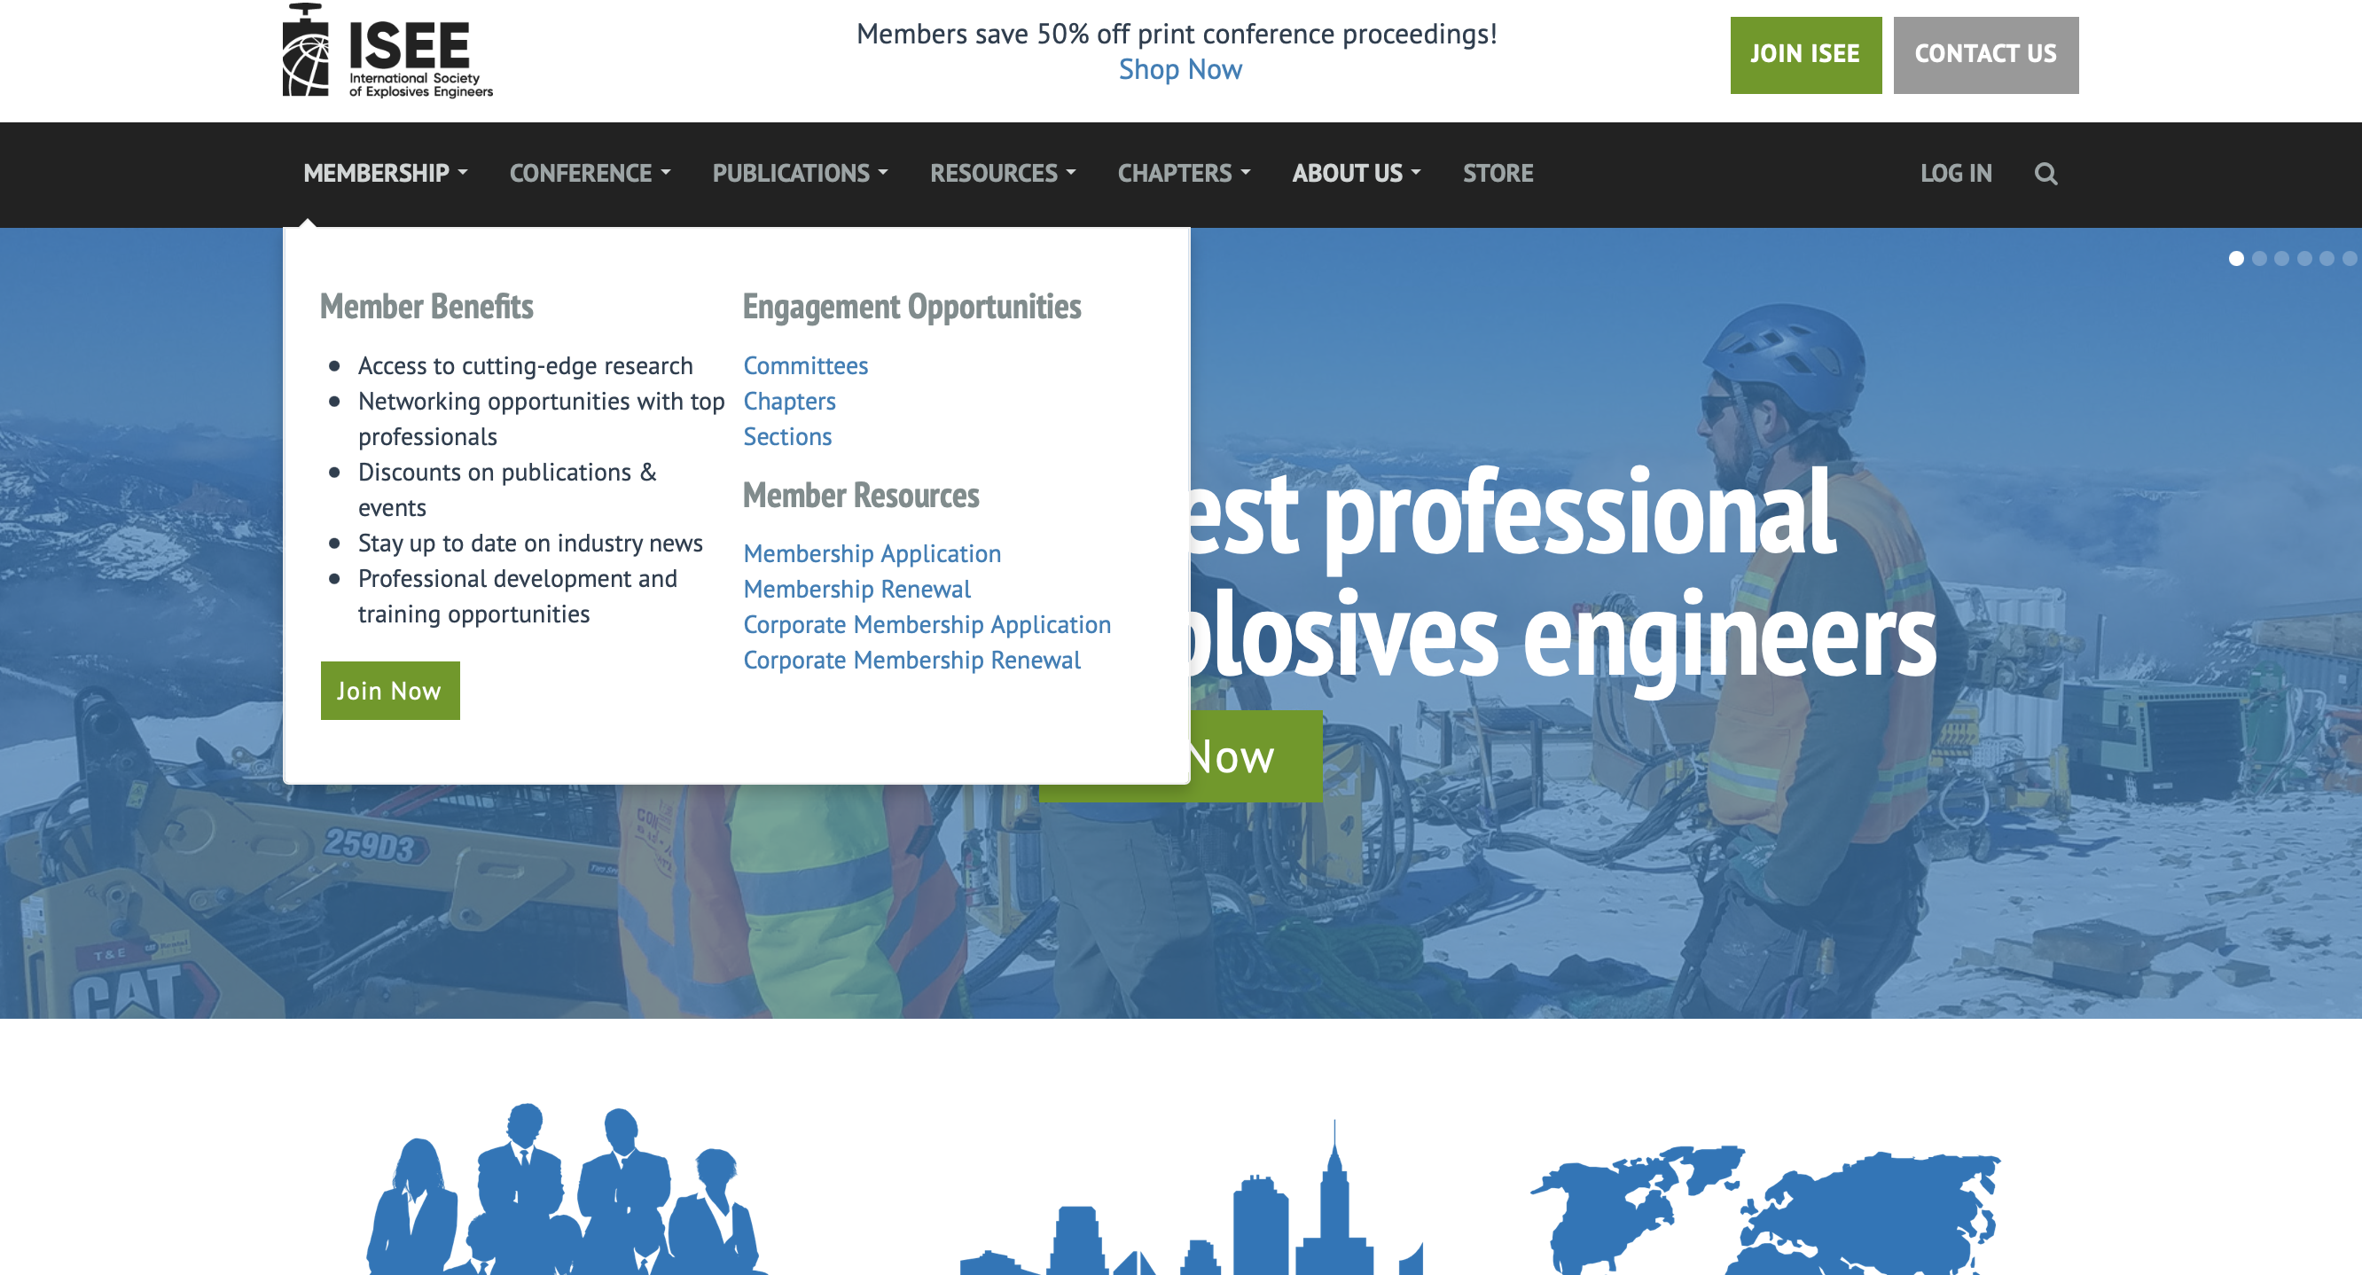Collapse the Membership dropdown menu
2362x1275 pixels.
point(385,174)
